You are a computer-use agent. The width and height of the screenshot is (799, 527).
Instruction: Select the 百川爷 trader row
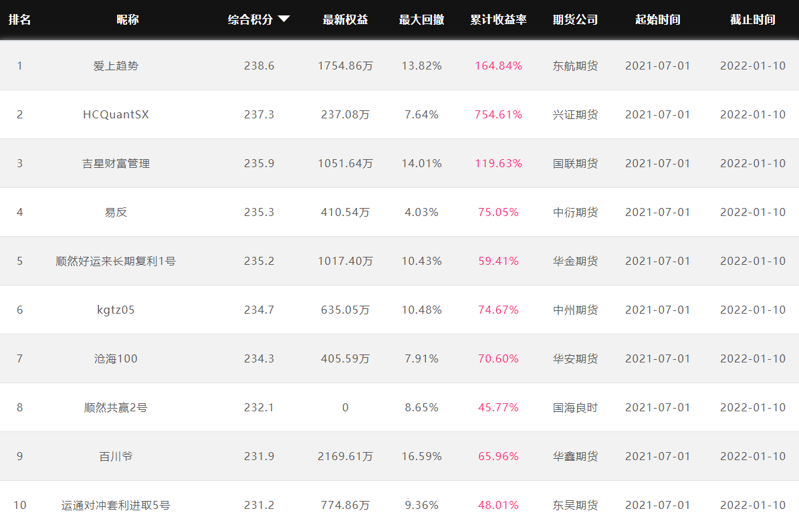click(x=116, y=456)
